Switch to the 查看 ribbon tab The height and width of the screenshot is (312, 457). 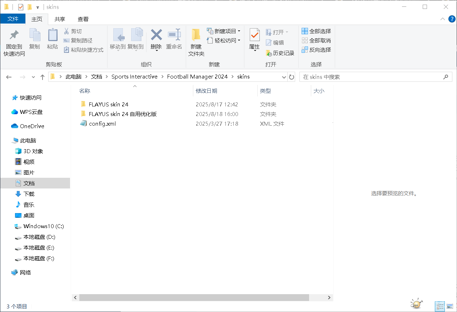83,19
